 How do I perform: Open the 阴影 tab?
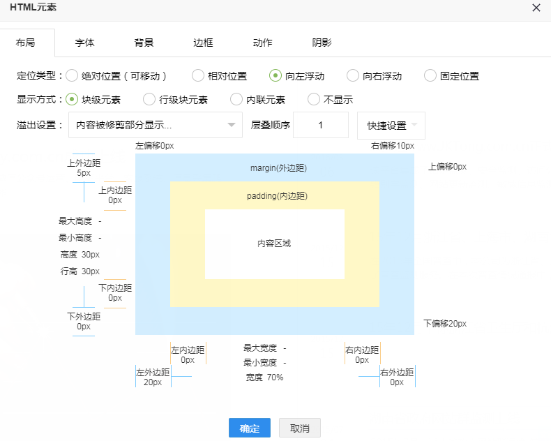coord(322,43)
